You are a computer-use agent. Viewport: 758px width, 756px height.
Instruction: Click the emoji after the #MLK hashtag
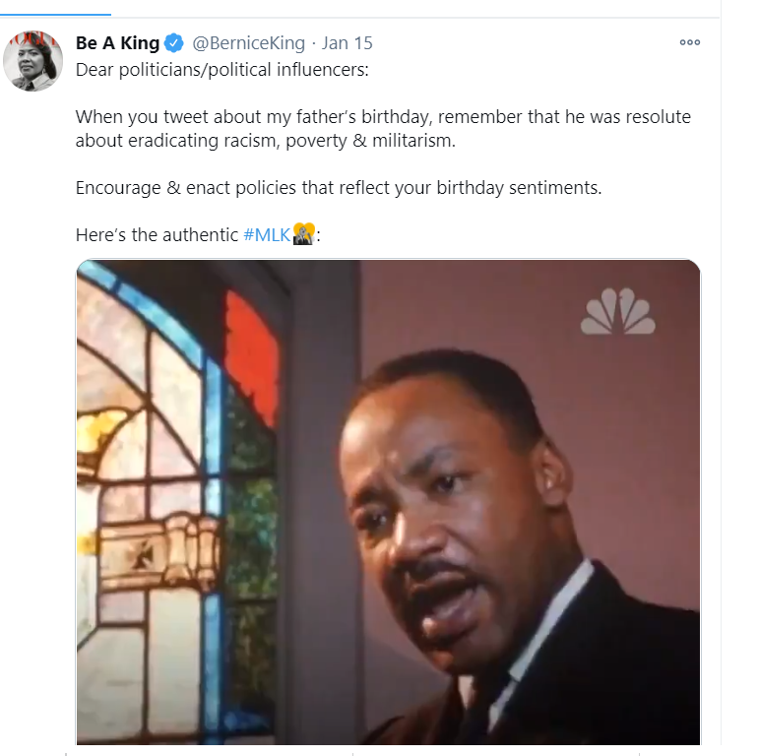click(303, 235)
